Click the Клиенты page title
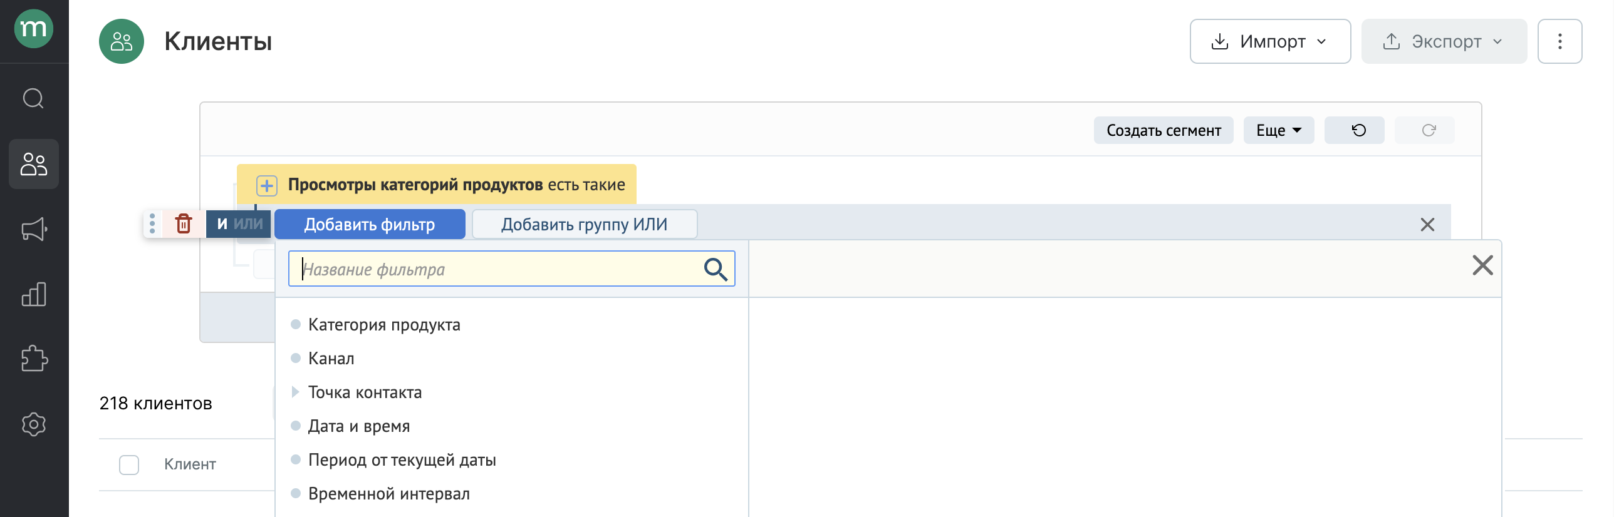This screenshot has width=1614, height=517. pyautogui.click(x=218, y=41)
